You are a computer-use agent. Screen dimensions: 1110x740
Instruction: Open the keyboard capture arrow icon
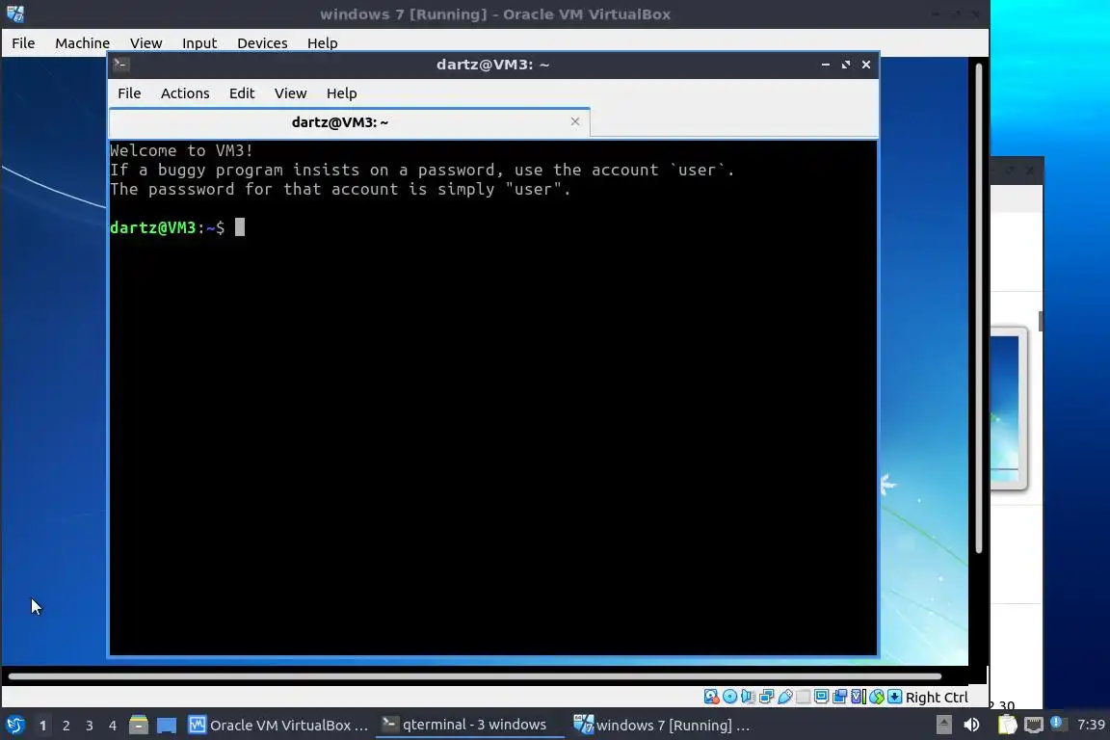click(895, 697)
